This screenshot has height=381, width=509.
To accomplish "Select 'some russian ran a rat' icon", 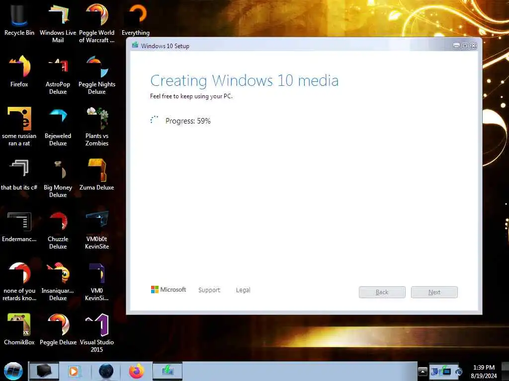I will tap(19, 127).
